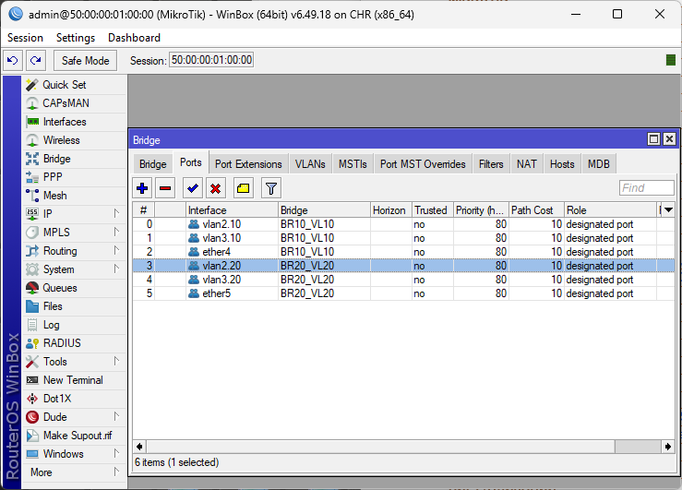Image resolution: width=682 pixels, height=490 pixels.
Task: Open Interfaces from the sidebar
Action: coord(65,122)
